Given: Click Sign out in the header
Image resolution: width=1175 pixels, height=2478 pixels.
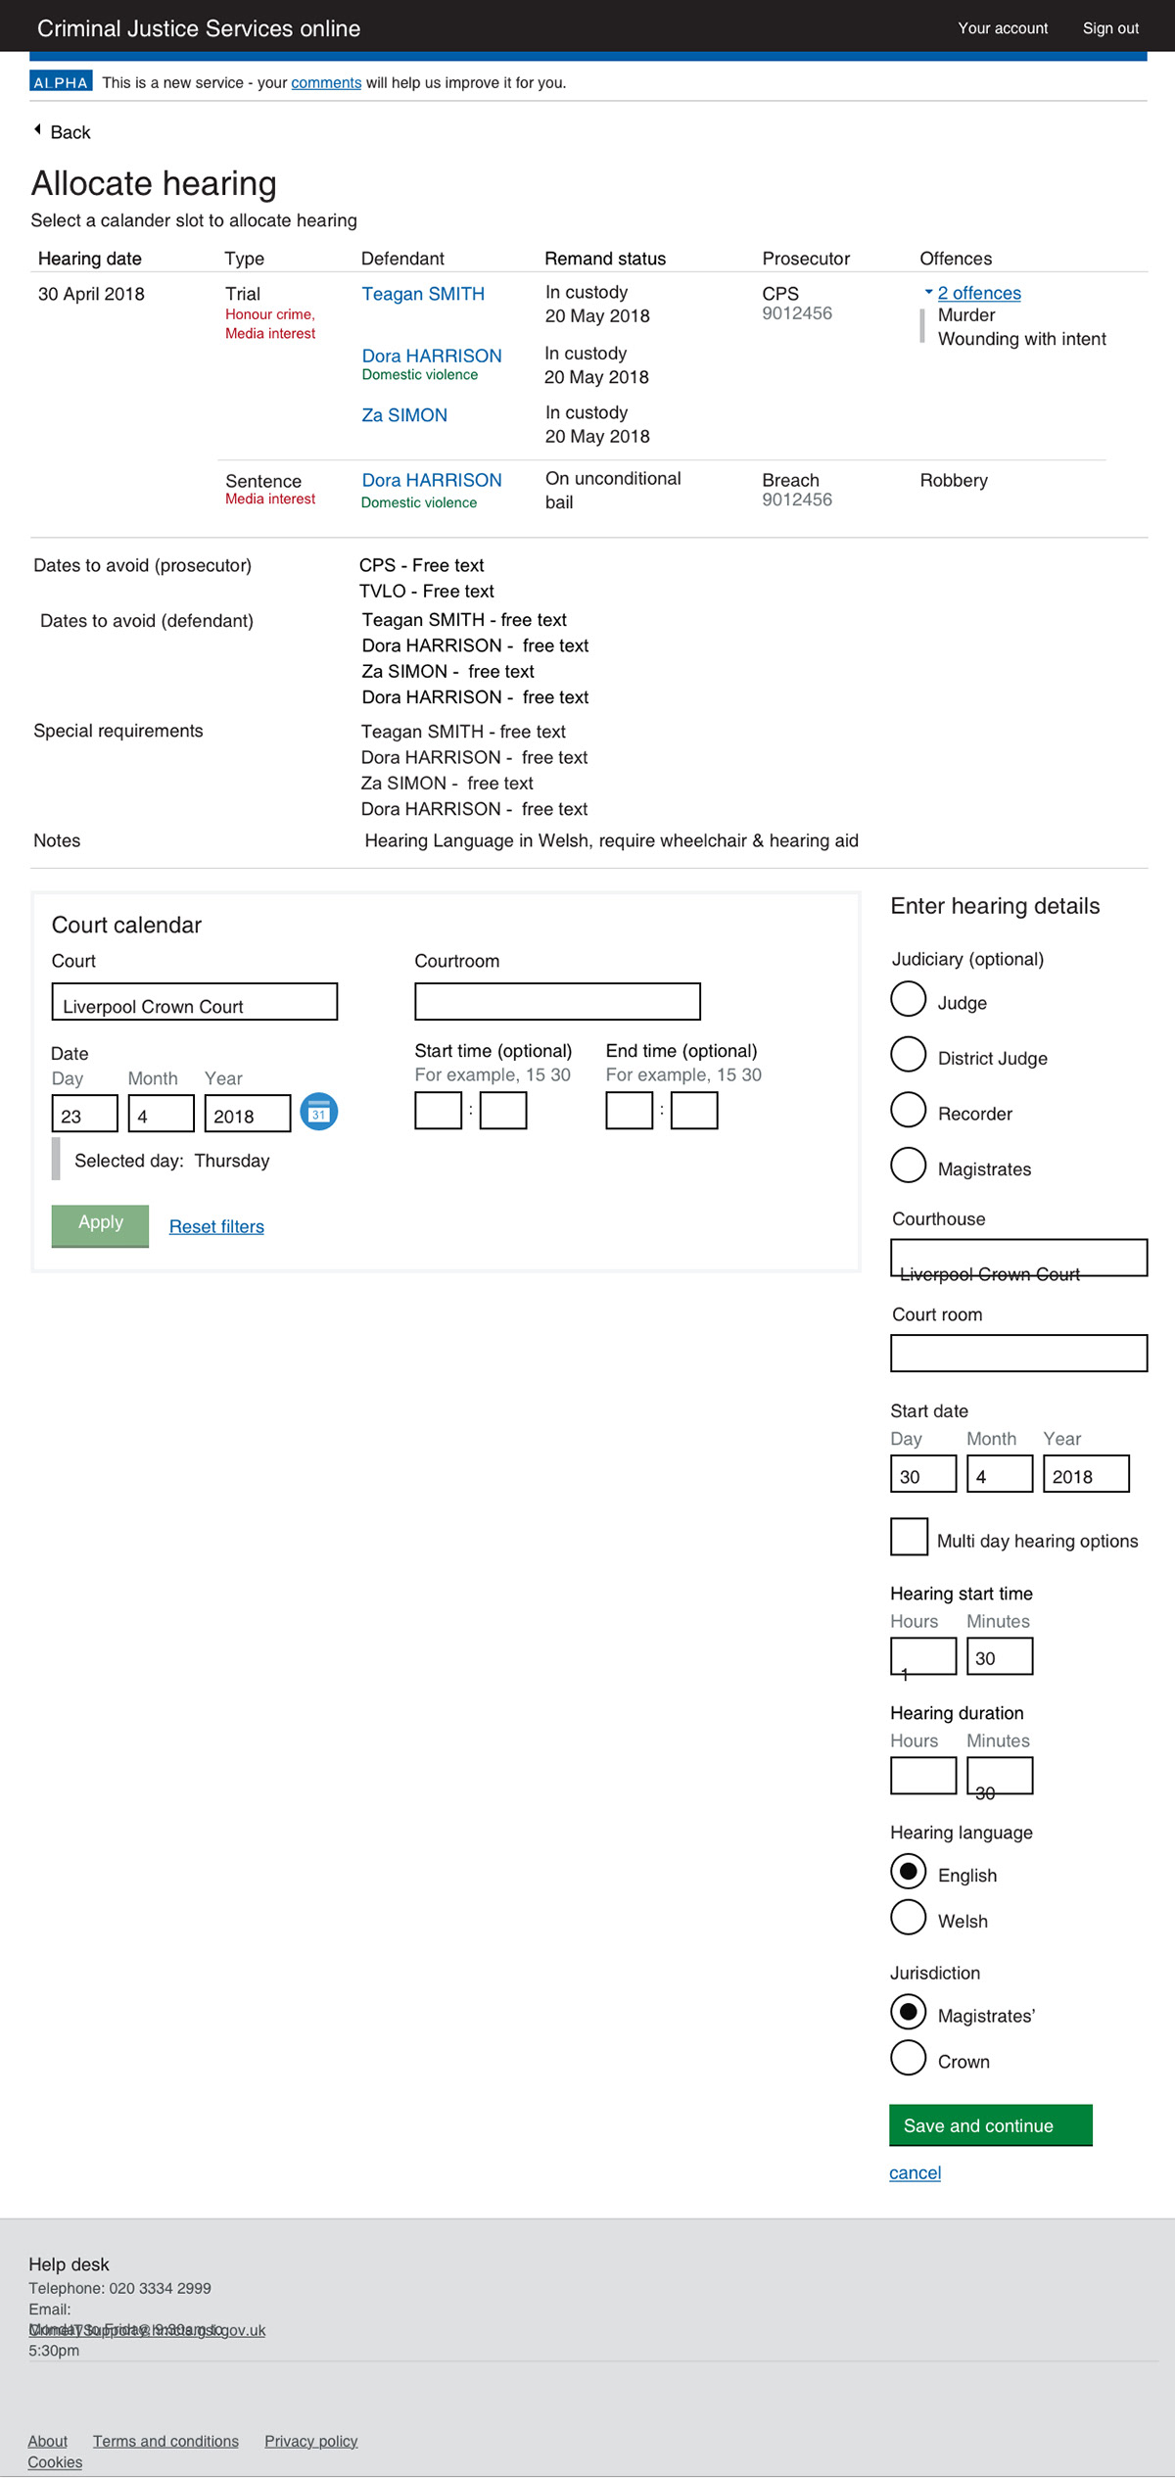Looking at the screenshot, I should (x=1110, y=28).
